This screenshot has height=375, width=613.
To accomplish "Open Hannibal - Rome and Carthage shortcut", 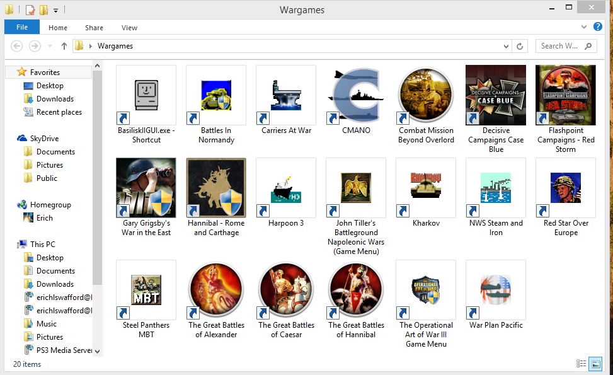I will click(216, 188).
